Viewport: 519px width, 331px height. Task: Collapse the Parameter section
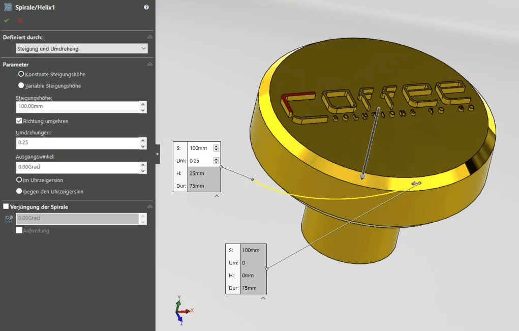[x=149, y=64]
